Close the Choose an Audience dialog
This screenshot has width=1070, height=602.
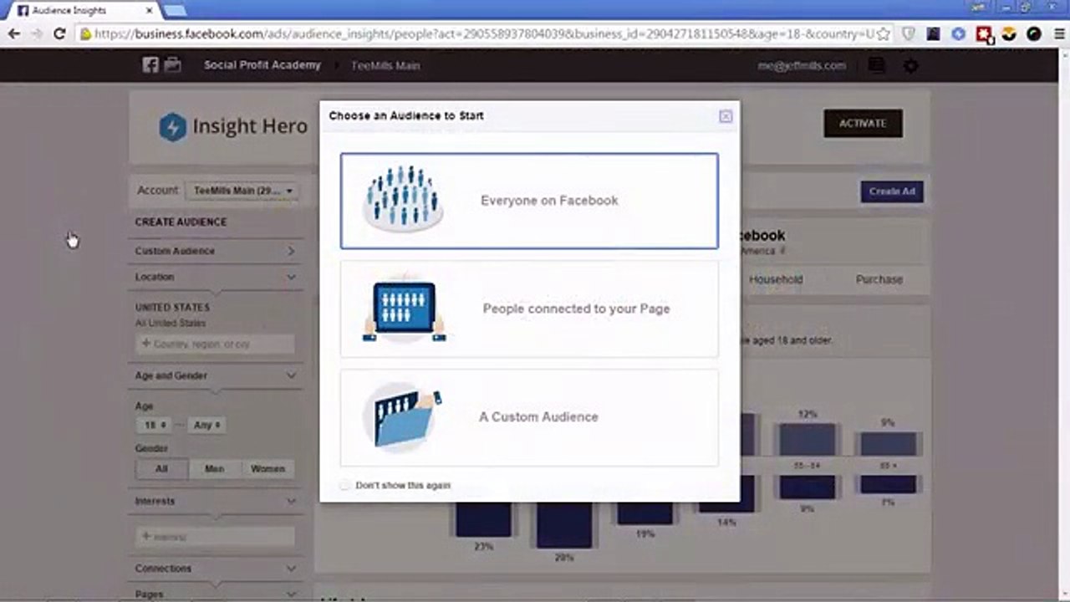[x=726, y=116]
